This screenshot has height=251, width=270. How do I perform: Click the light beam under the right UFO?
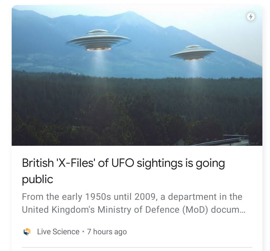click(194, 68)
